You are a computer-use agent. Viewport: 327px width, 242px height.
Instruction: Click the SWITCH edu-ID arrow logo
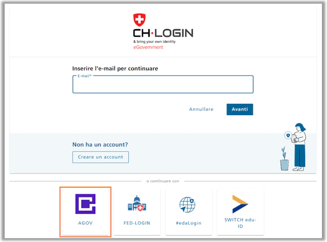(x=240, y=204)
